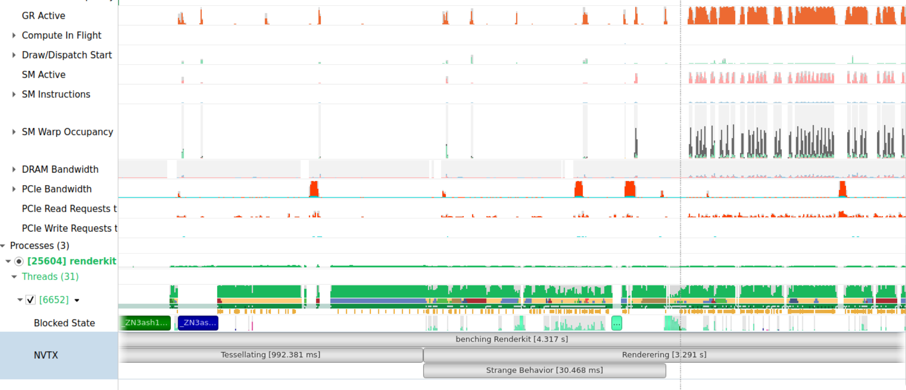Select the blue _ZN3as... blocked state block

pos(198,323)
